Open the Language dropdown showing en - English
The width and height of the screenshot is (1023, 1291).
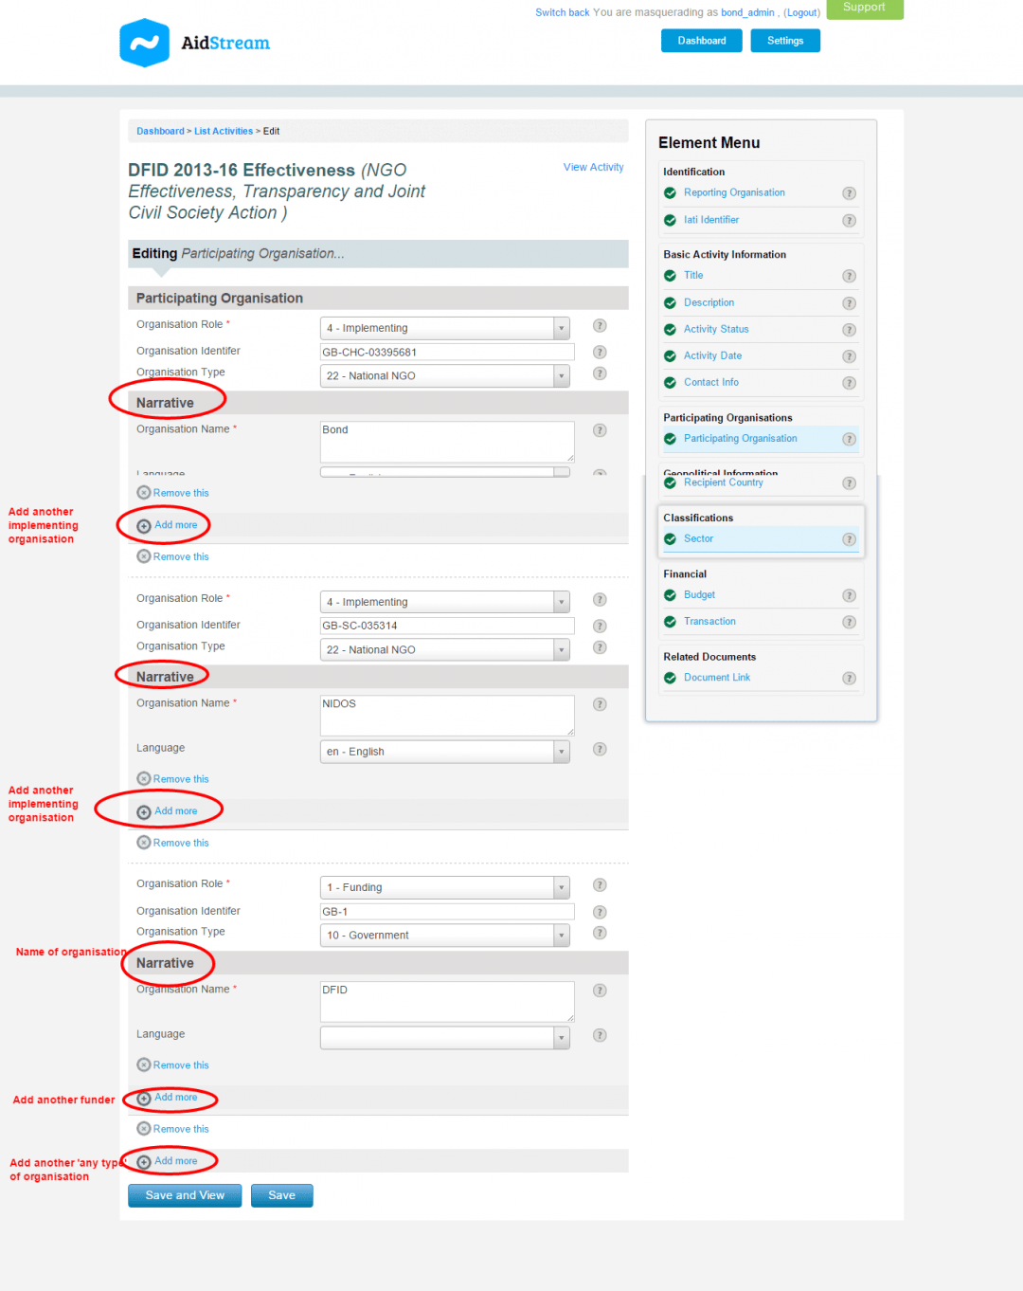click(x=445, y=751)
